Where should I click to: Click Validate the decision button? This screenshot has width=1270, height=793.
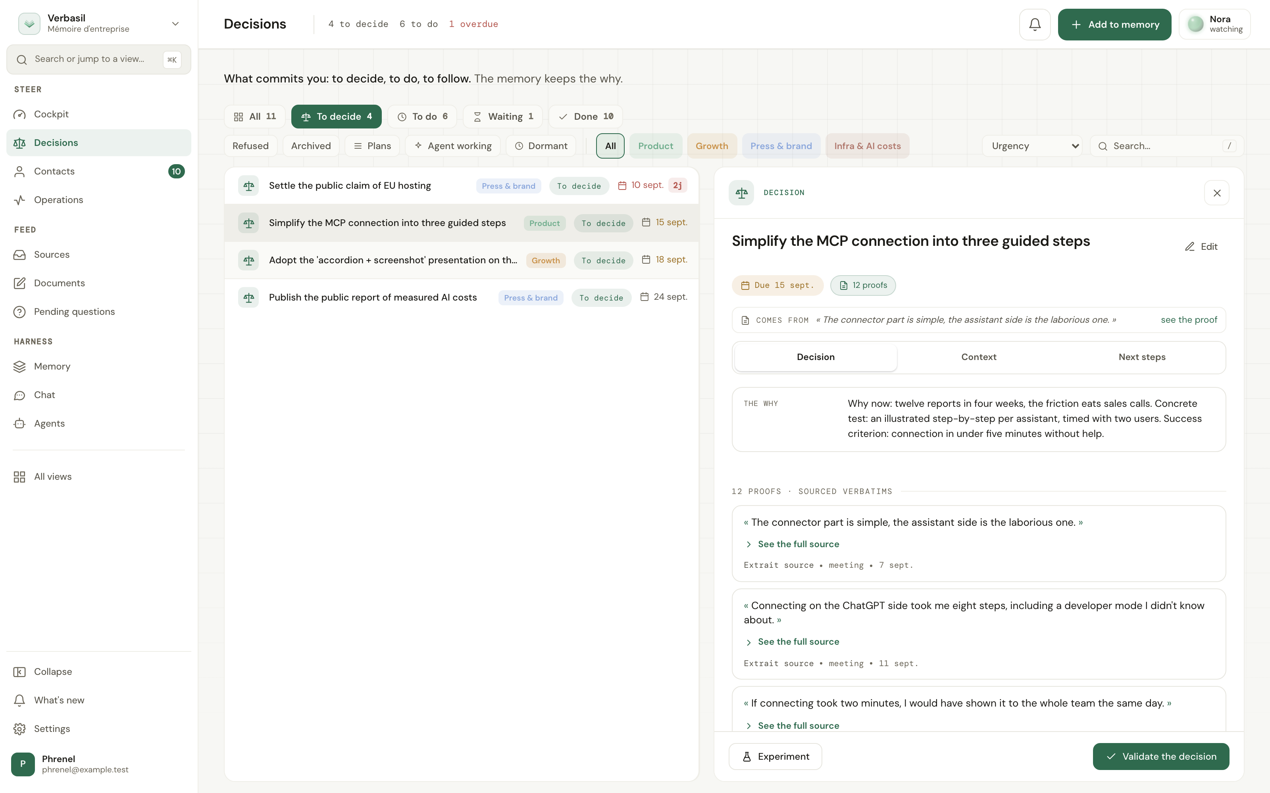(1161, 756)
